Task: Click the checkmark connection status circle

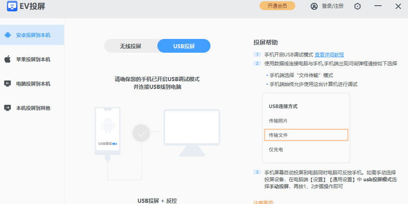Action: click(x=141, y=133)
